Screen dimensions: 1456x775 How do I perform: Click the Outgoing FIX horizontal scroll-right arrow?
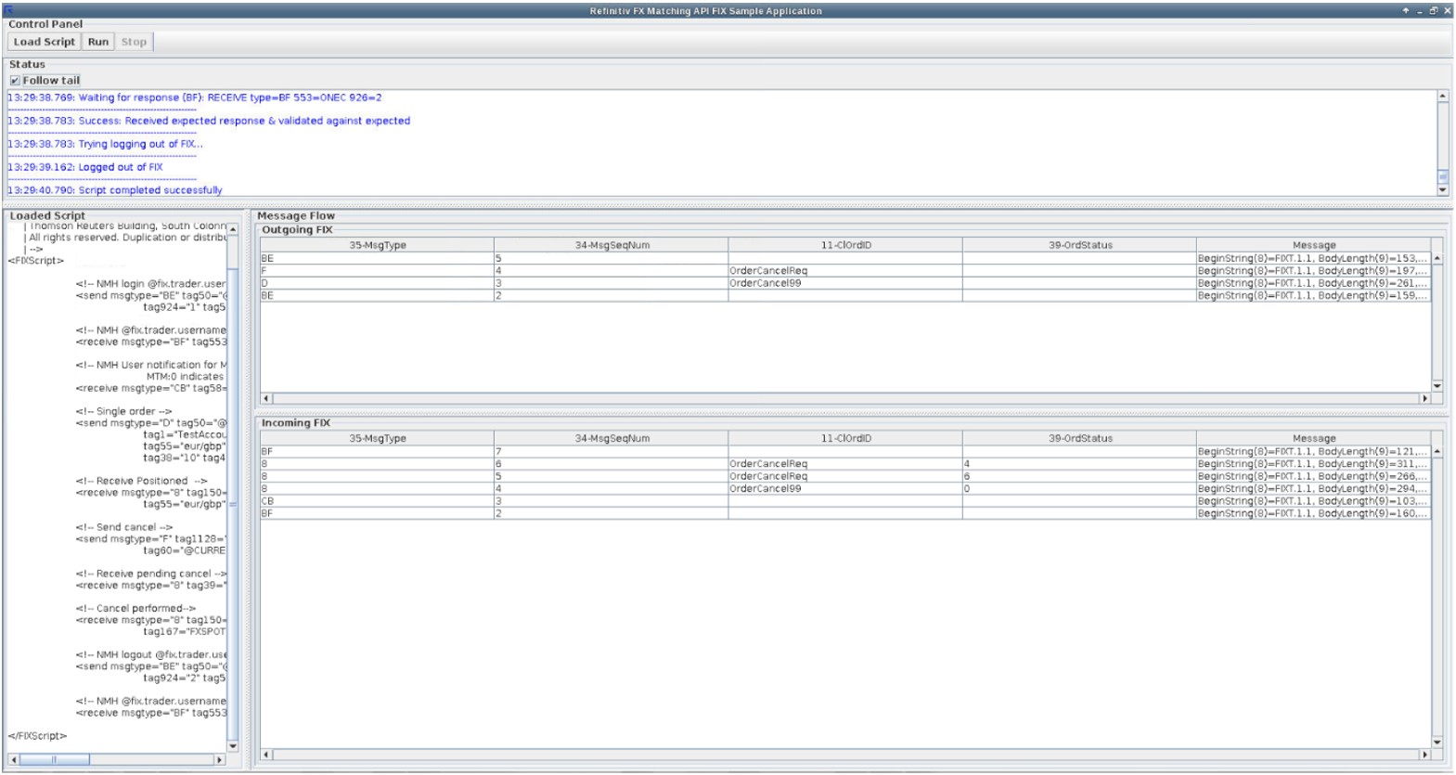(x=1425, y=398)
